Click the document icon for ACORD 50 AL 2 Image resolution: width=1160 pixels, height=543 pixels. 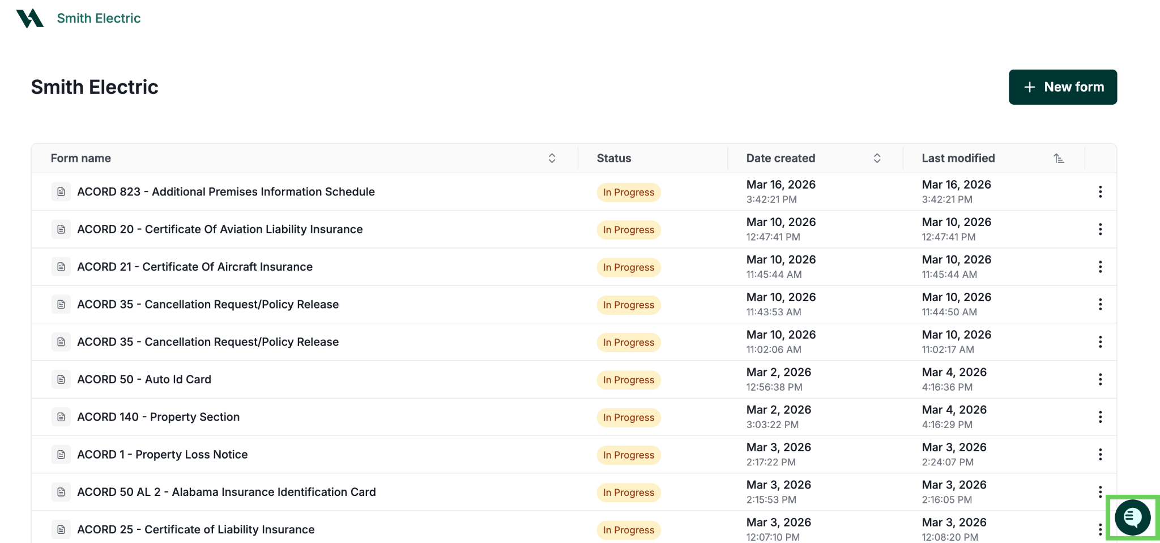tap(61, 492)
